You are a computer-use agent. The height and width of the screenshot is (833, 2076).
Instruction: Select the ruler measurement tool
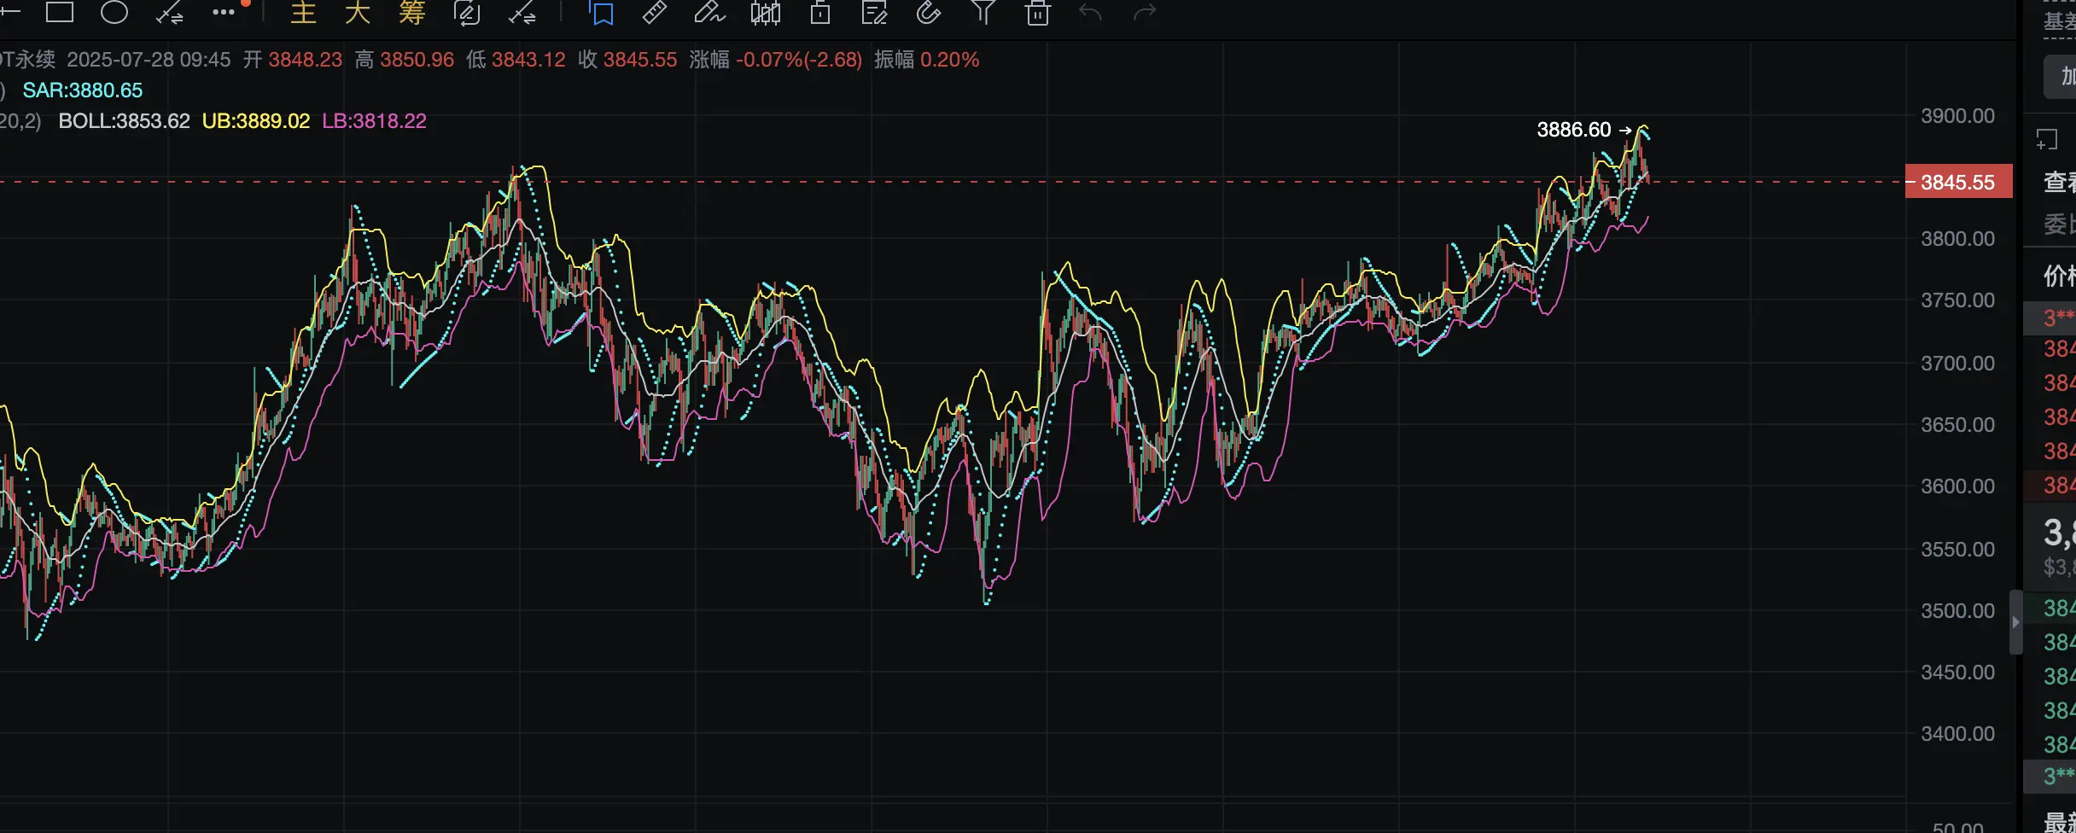pyautogui.click(x=655, y=13)
